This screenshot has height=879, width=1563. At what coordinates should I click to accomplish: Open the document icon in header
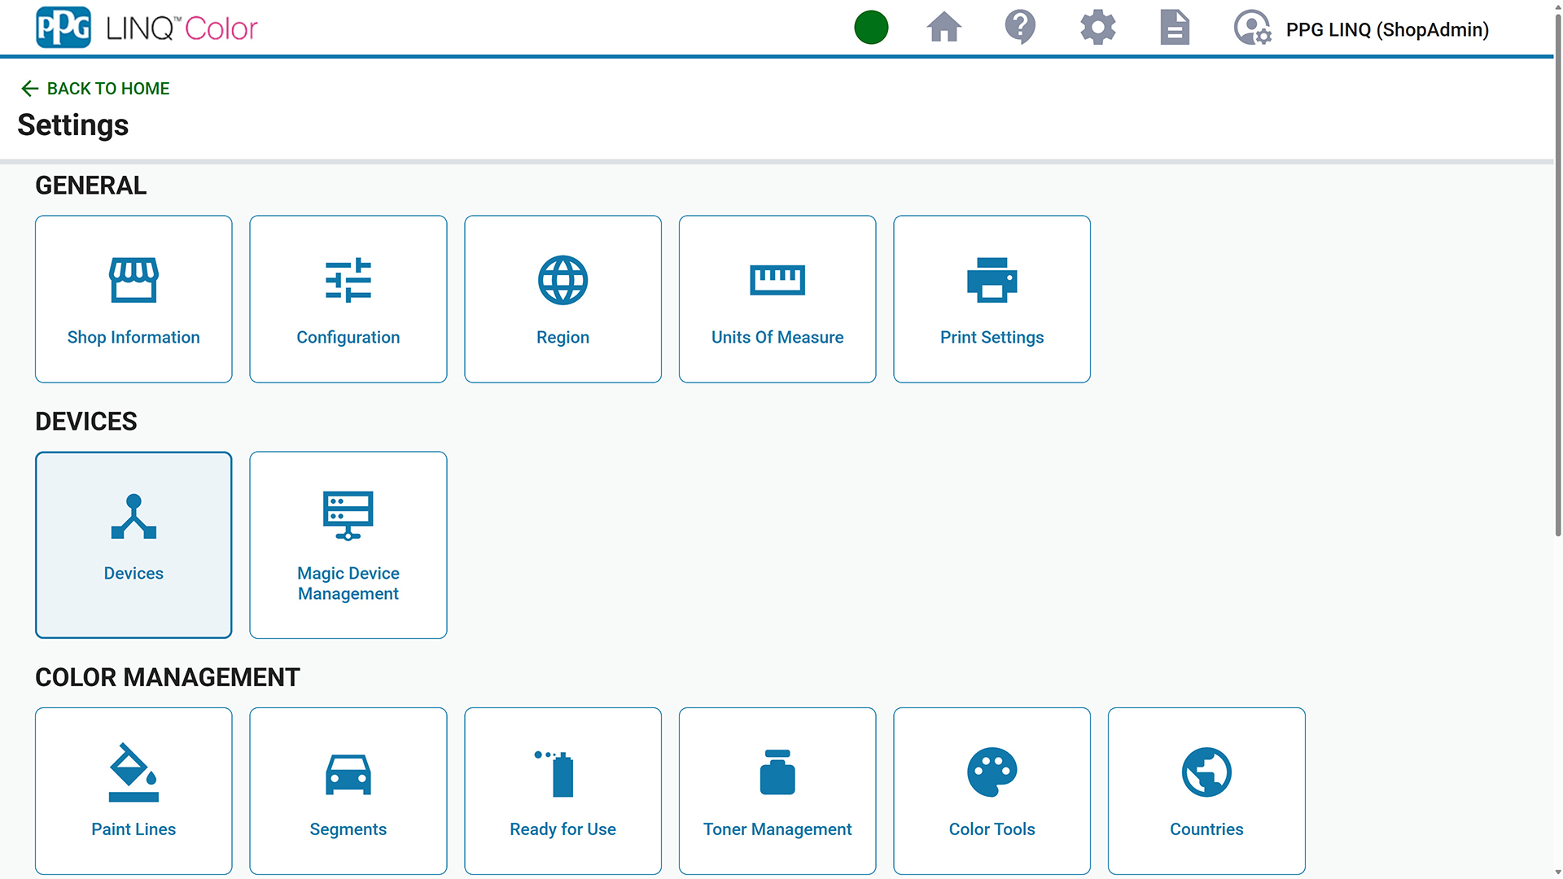pos(1174,28)
